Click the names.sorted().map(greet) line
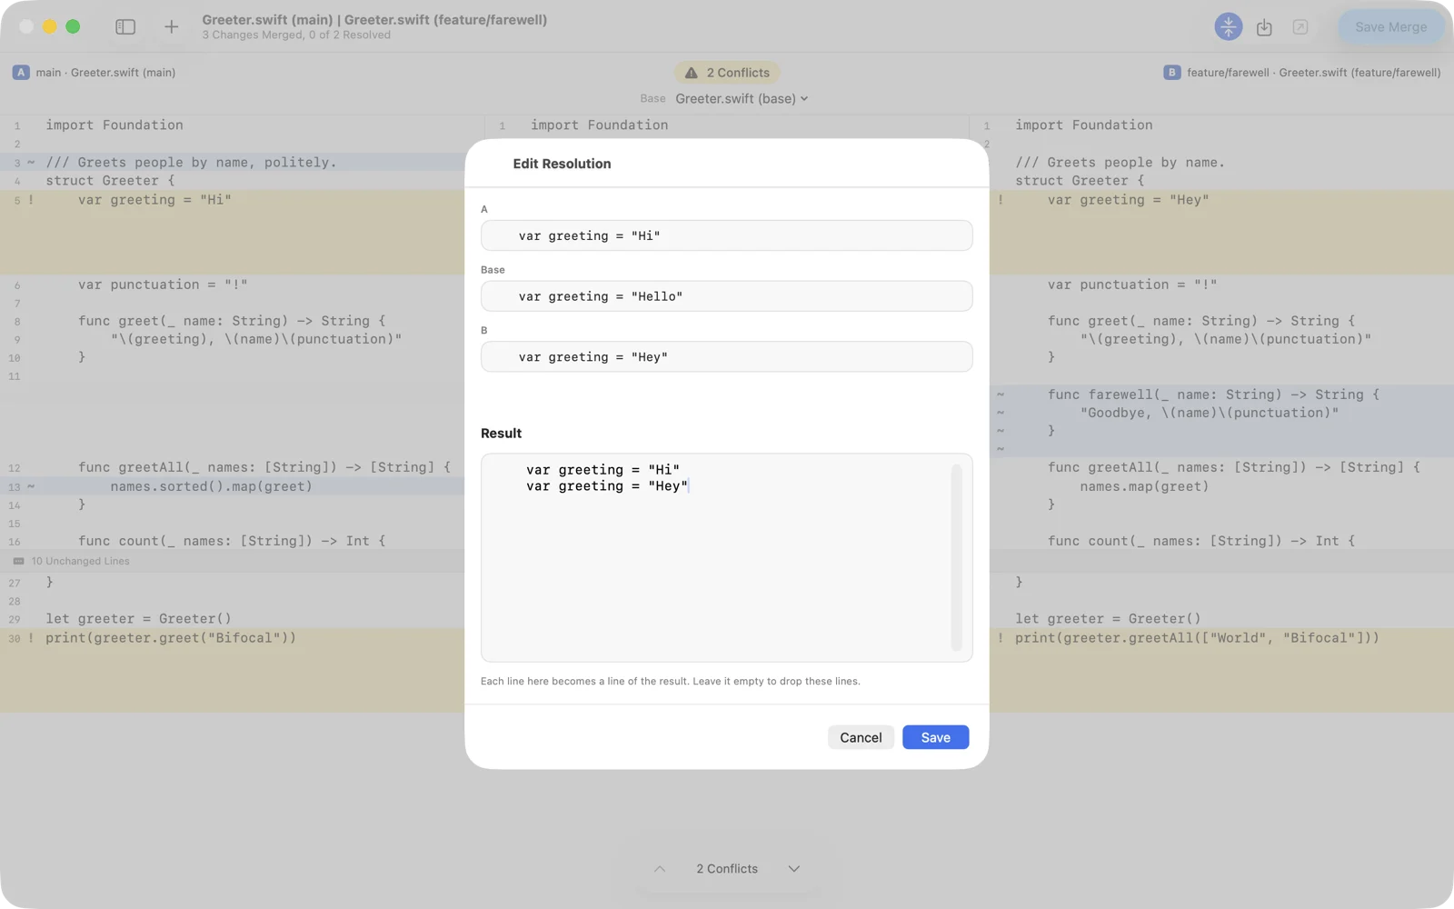The height and width of the screenshot is (909, 1454). [x=211, y=486]
